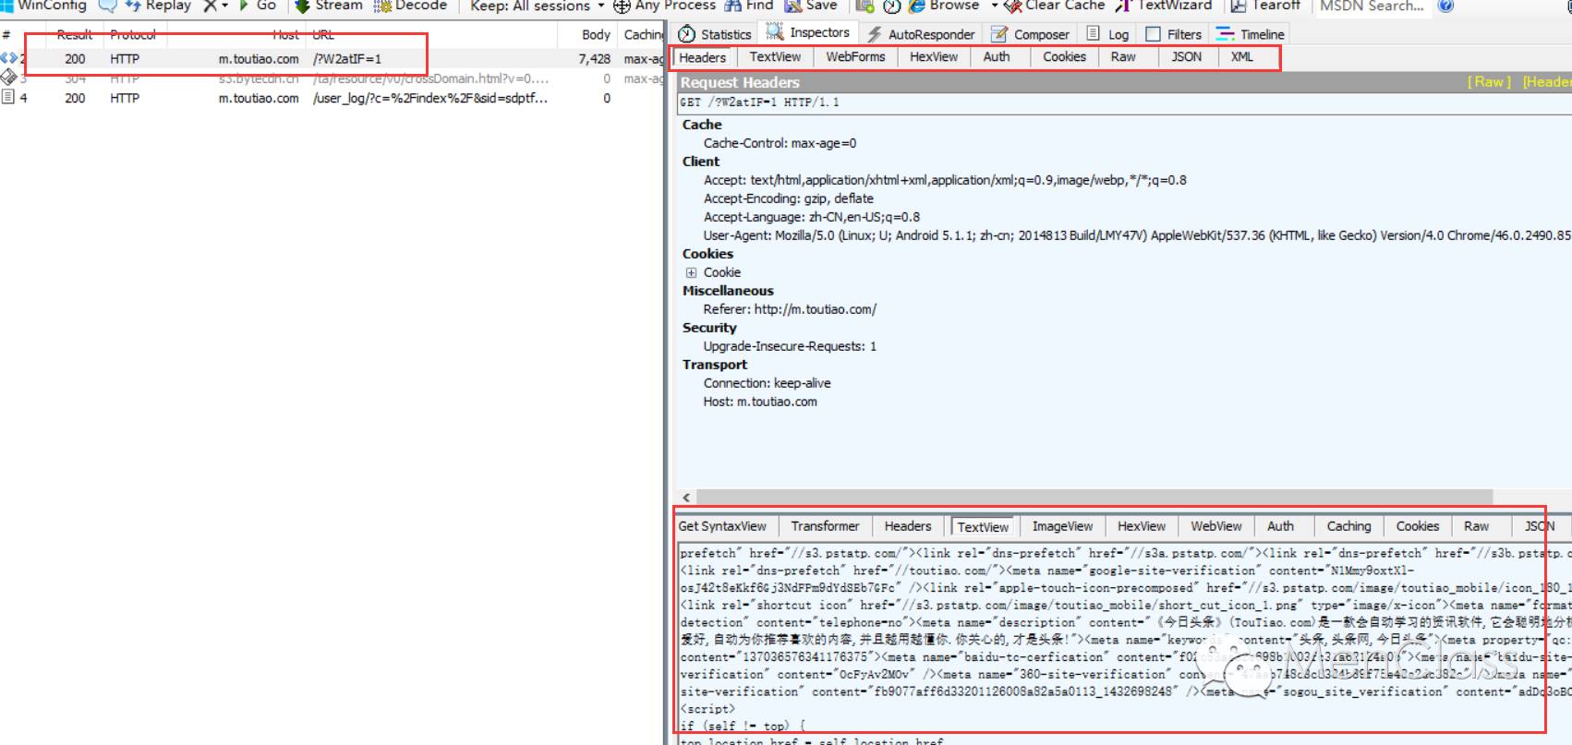Open the remove sessions dropdown arrow
Viewport: 1572px width, 745px height.
coord(224,6)
